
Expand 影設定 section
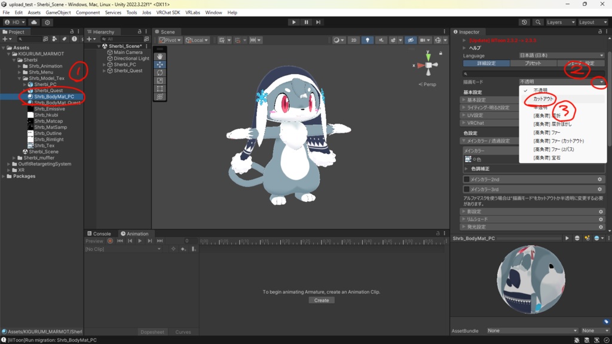464,211
